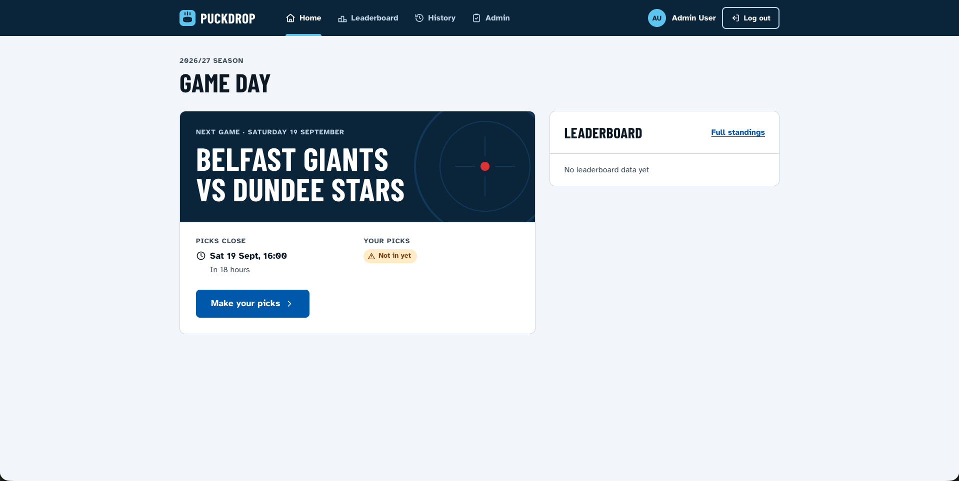Open the Leaderboard nav tab
Image resolution: width=959 pixels, height=481 pixels.
368,18
